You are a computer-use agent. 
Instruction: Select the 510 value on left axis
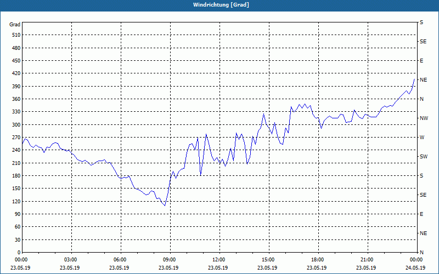pyautogui.click(x=16, y=35)
